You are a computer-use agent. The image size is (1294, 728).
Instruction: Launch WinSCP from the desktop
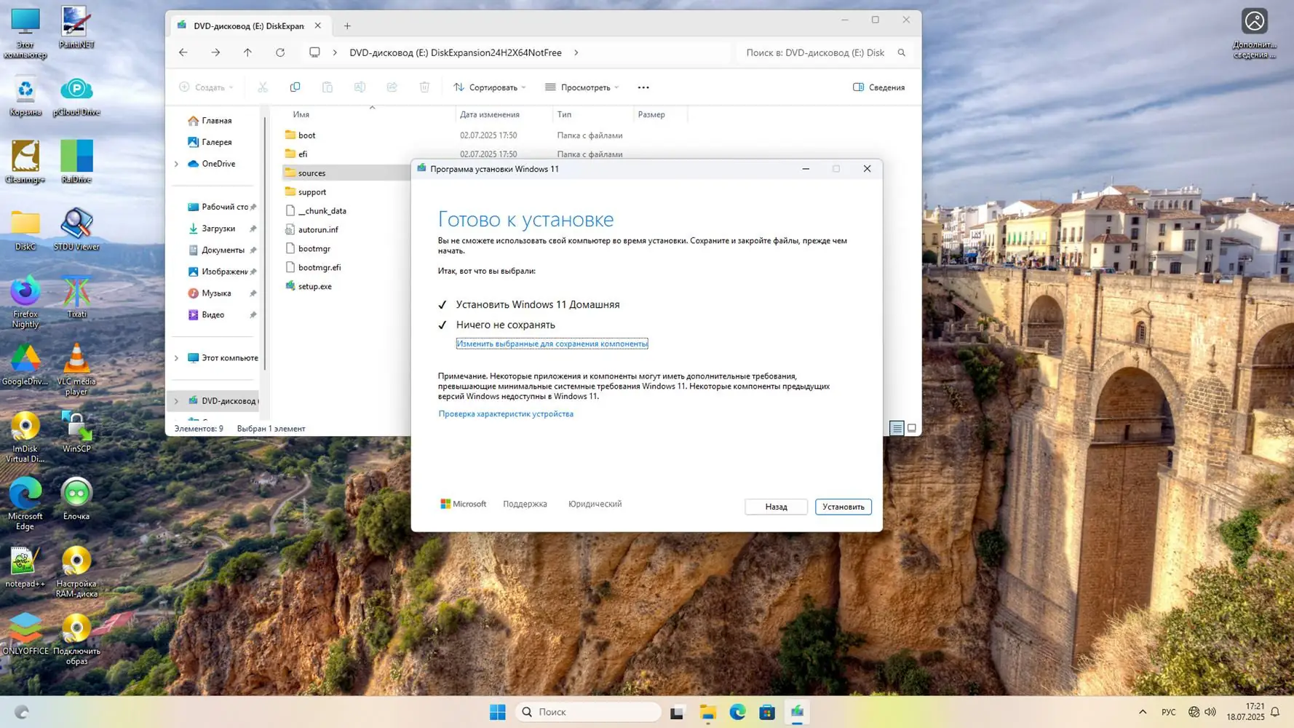pos(76,431)
